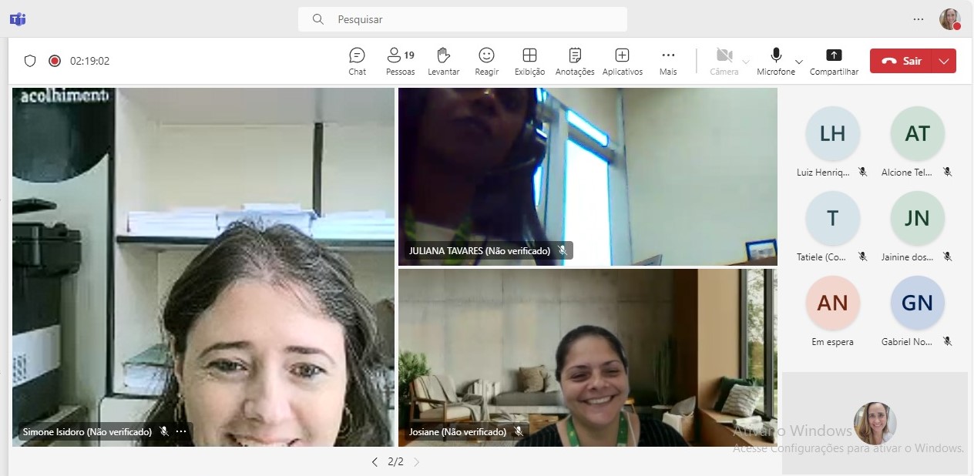Open more options on Simone Isidoro's video
This screenshot has height=476, width=974.
181,431
